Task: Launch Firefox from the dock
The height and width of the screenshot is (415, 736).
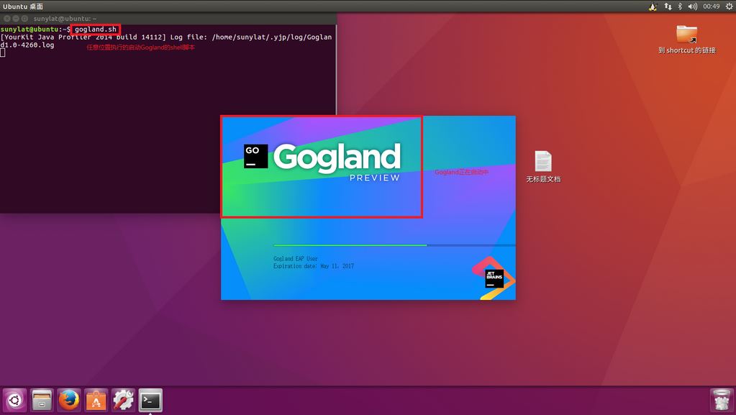Action: pyautogui.click(x=69, y=401)
